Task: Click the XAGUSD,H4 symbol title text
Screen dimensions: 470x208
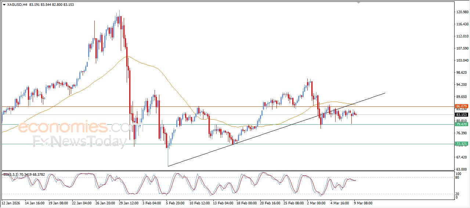Action: click(17, 5)
